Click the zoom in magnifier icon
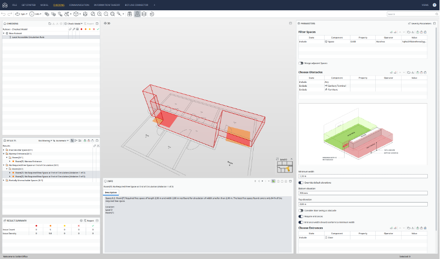This screenshot has height=259, width=440. [x=99, y=14]
